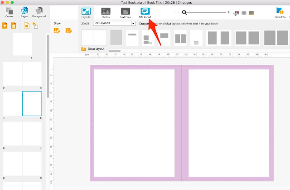290x190 pixels.
Task: Select page 6 thumbnail
Action: pyautogui.click(x=13, y=134)
